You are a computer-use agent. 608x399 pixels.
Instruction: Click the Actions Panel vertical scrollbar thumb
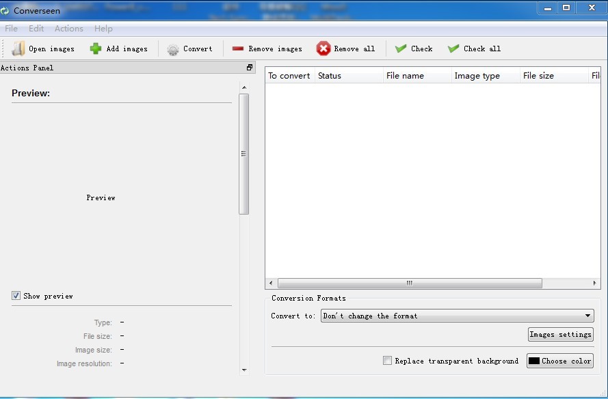pos(244,154)
